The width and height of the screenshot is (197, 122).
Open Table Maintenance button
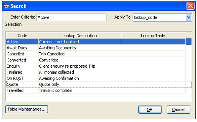pyautogui.click(x=26, y=109)
